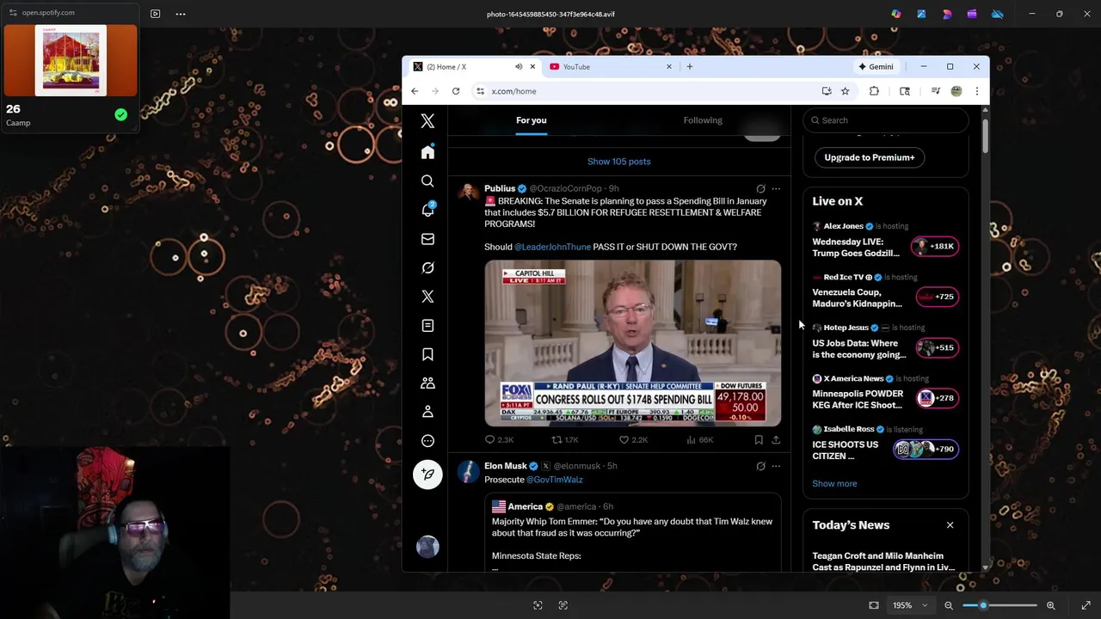Zoom out with the minus magnifier
The image size is (1101, 619).
[x=949, y=605]
